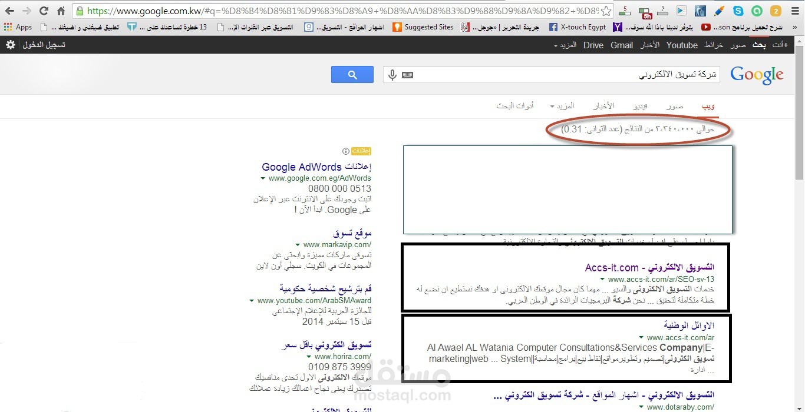Expand arrow next to www.accs-it.com/ar
The height and width of the screenshot is (412, 805).
click(641, 338)
